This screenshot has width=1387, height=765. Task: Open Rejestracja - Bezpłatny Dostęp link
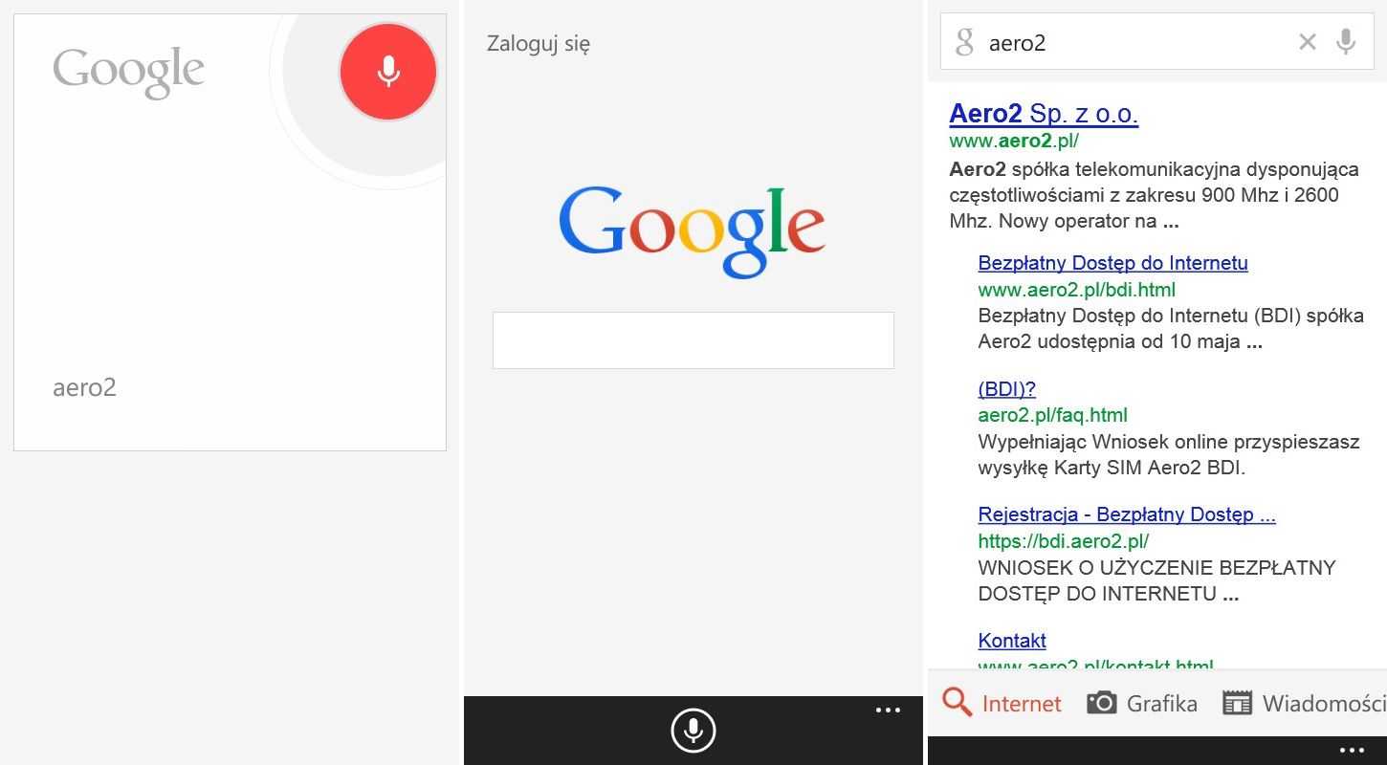[x=1127, y=514]
